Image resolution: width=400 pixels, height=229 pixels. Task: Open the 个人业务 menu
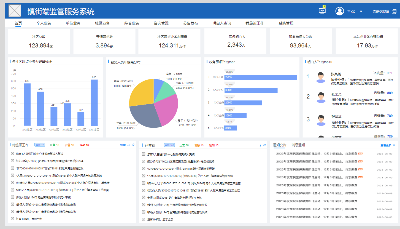(44, 23)
